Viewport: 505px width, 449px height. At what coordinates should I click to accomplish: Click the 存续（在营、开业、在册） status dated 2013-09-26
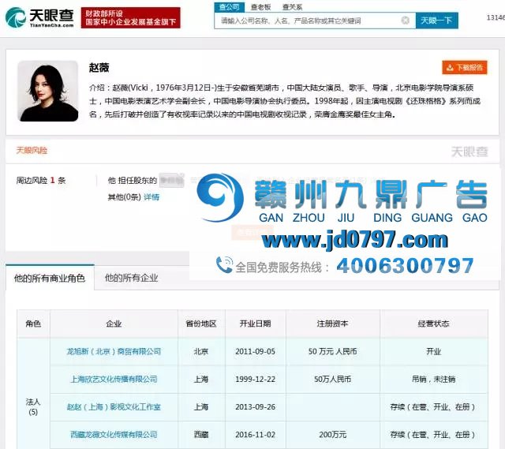(432, 407)
